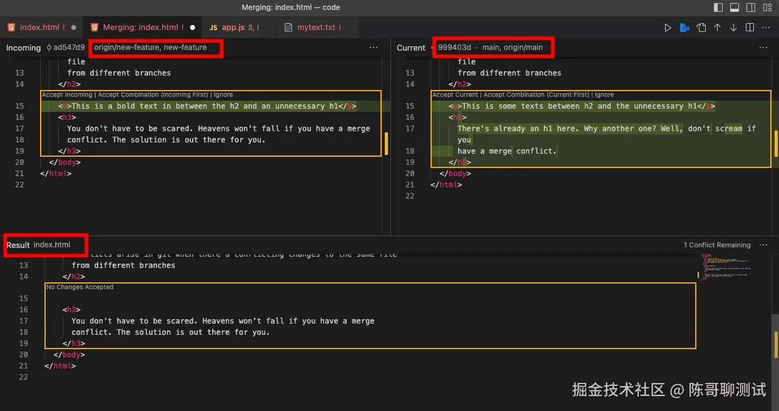Image resolution: width=779 pixels, height=411 pixels.
Task: Click the JS icon on app.js tab
Action: (x=213, y=27)
